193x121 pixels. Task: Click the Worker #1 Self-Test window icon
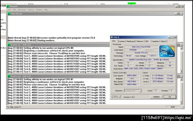[9, 45]
